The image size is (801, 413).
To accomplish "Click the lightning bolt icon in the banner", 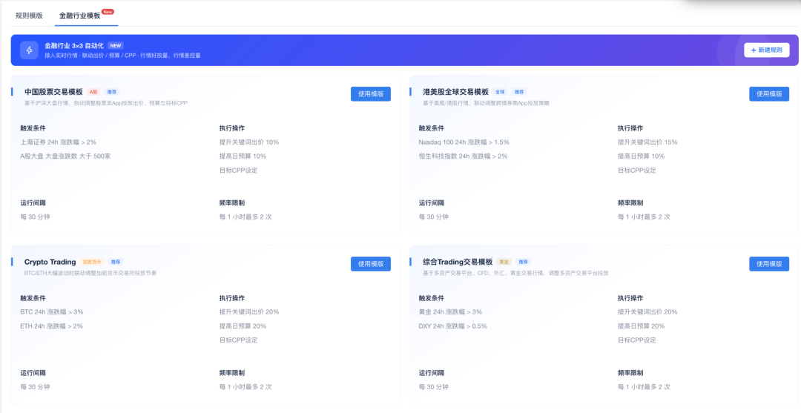I will 29,50.
